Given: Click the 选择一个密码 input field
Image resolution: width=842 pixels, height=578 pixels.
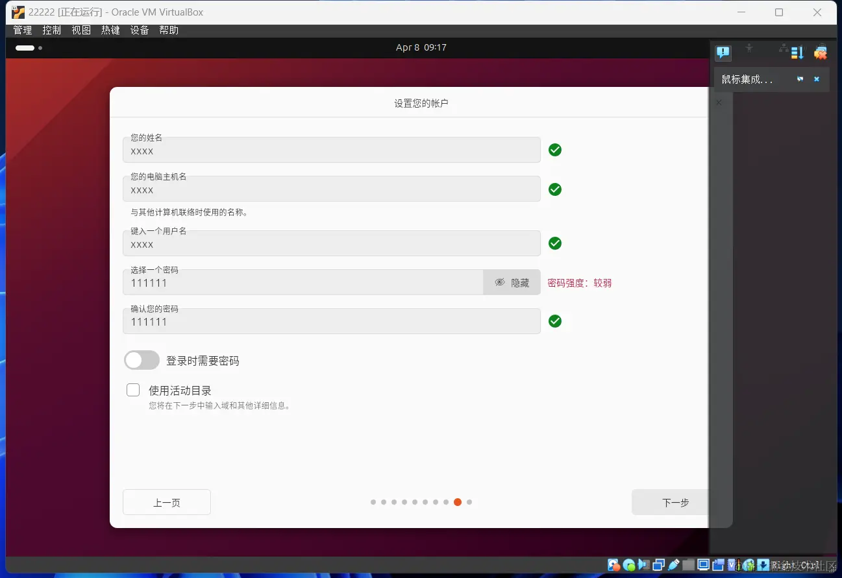Looking at the screenshot, I should (x=303, y=282).
